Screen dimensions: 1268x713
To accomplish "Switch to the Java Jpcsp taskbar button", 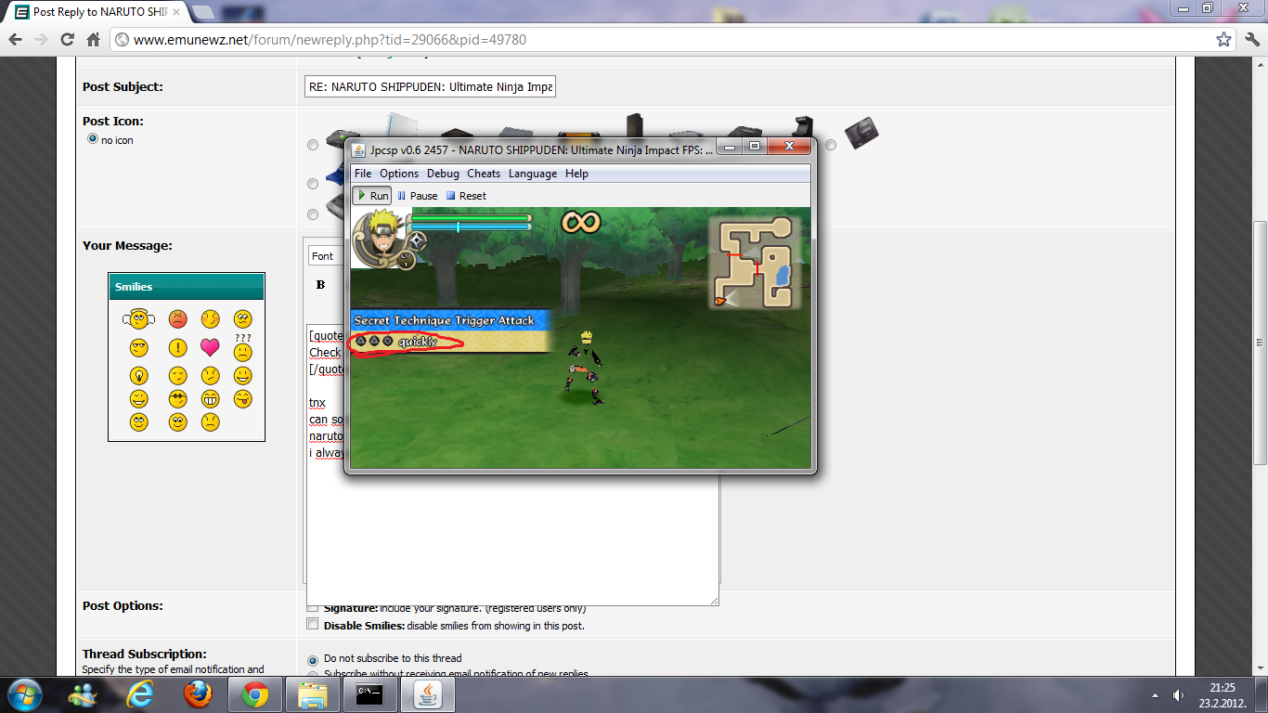I will (x=428, y=694).
